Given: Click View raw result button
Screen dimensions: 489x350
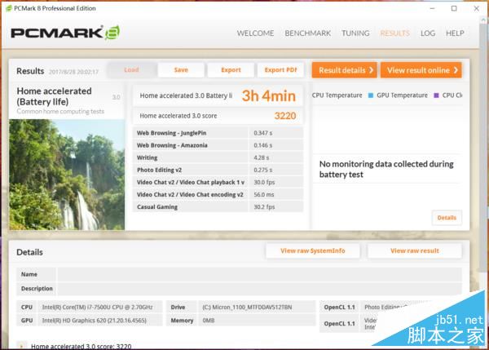Looking at the screenshot, I should (415, 250).
